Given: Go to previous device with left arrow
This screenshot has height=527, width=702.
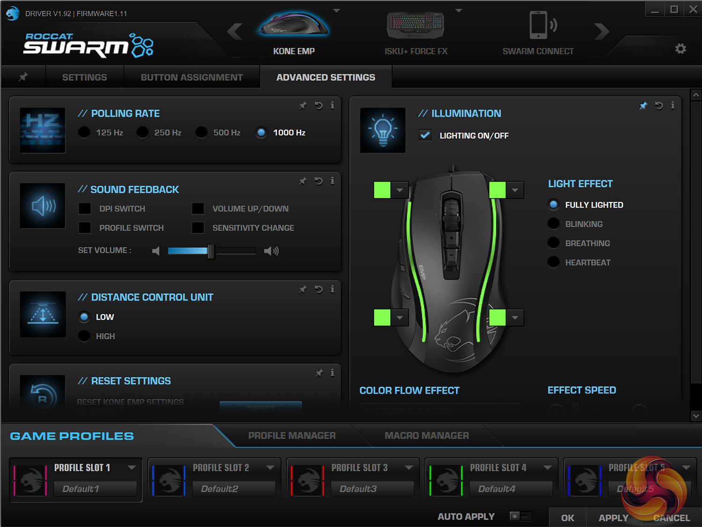Looking at the screenshot, I should coord(235,32).
